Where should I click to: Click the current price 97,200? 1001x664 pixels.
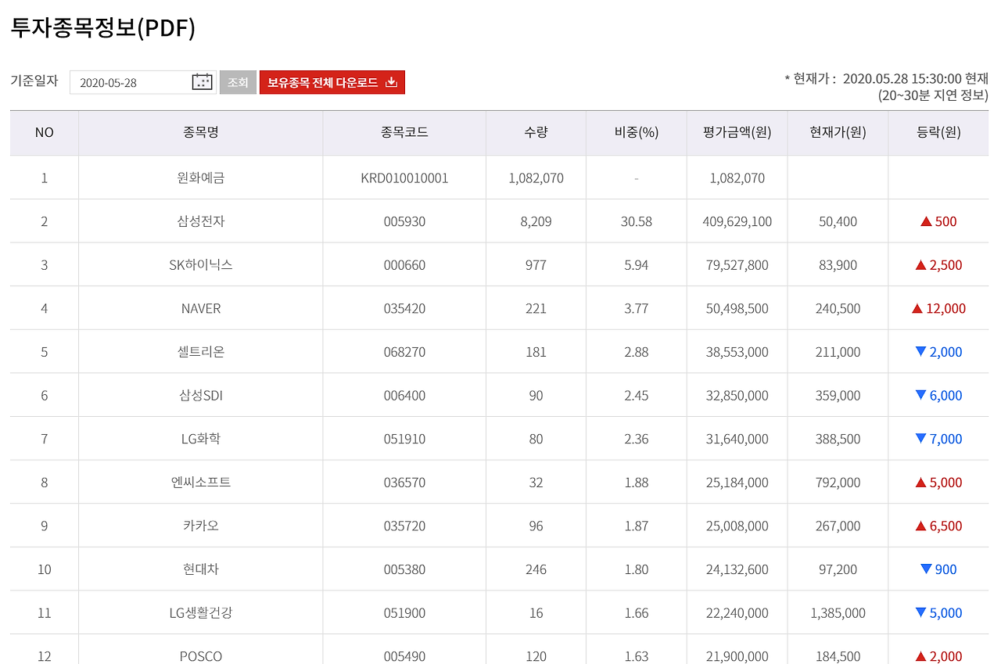point(838,569)
